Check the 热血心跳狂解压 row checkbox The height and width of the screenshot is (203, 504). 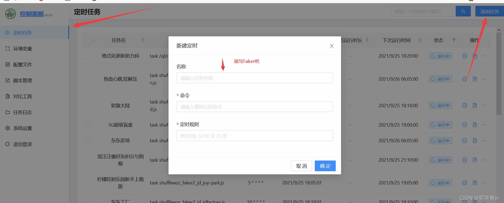coord(88,79)
